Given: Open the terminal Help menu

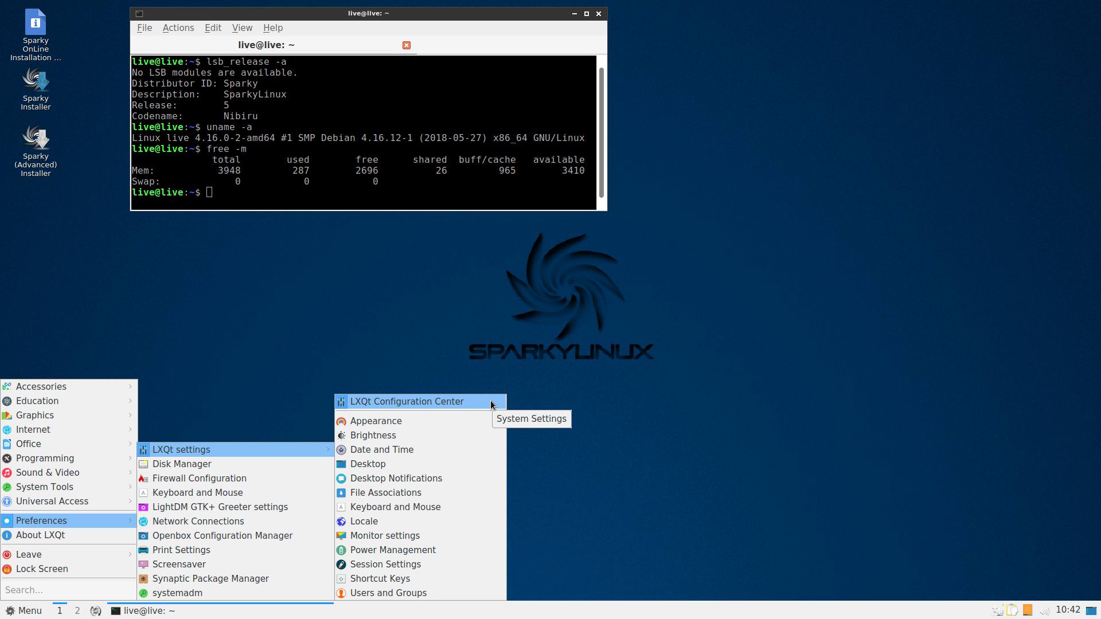Looking at the screenshot, I should [x=273, y=28].
